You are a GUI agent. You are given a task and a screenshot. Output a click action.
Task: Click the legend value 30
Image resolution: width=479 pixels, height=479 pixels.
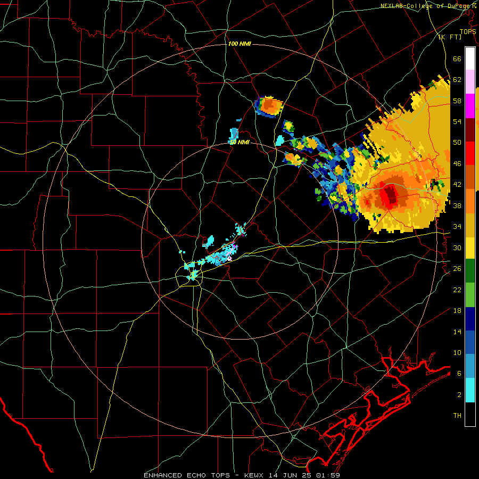[457, 247]
